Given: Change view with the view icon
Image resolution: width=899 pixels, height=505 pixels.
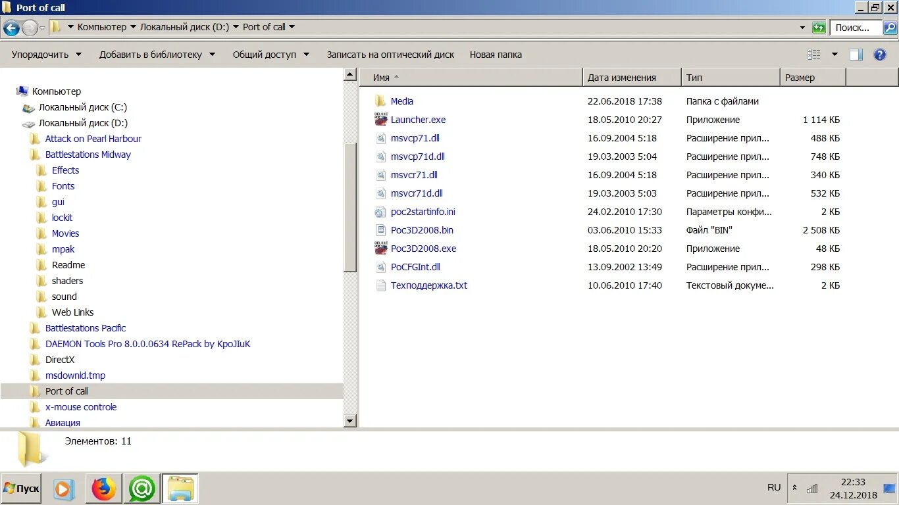Looking at the screenshot, I should pyautogui.click(x=814, y=55).
